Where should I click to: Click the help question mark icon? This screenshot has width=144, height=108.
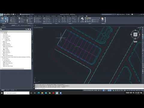point(132,14)
